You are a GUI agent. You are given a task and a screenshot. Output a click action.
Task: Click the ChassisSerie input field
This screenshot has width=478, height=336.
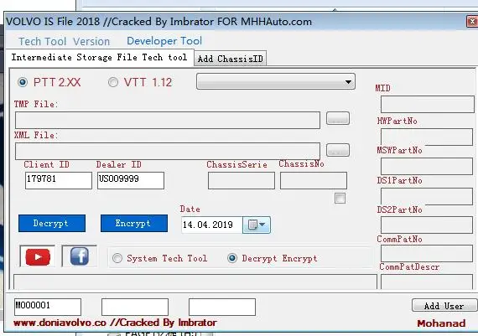click(242, 180)
